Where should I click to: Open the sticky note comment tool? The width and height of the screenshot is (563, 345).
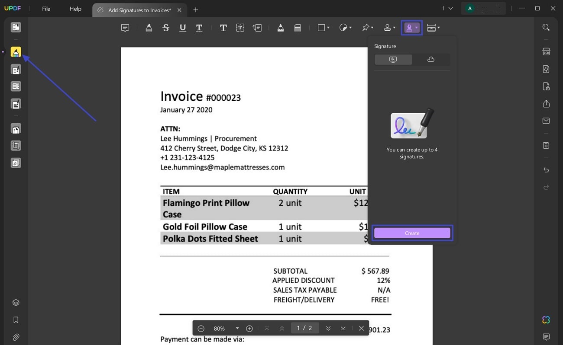(125, 27)
